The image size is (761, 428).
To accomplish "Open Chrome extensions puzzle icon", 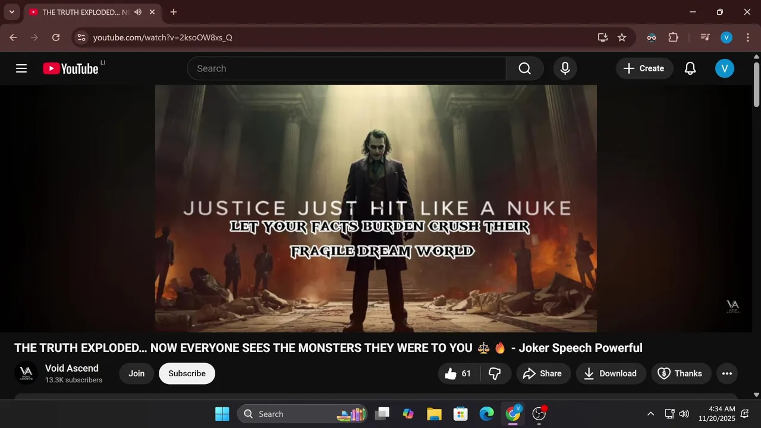I will click(x=673, y=37).
